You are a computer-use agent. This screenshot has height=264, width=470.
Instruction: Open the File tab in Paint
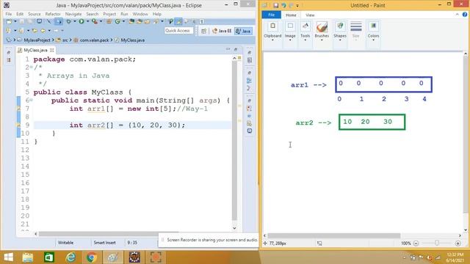pos(271,15)
